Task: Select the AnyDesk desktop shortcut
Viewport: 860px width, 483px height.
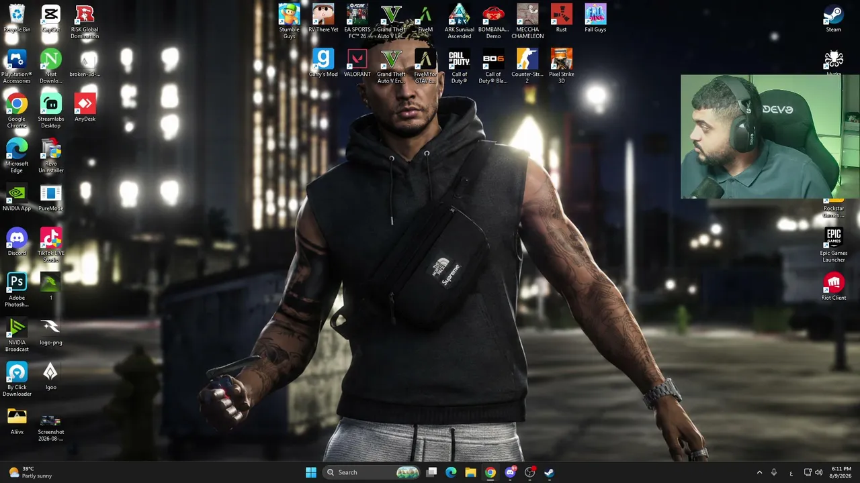Action: click(x=85, y=108)
